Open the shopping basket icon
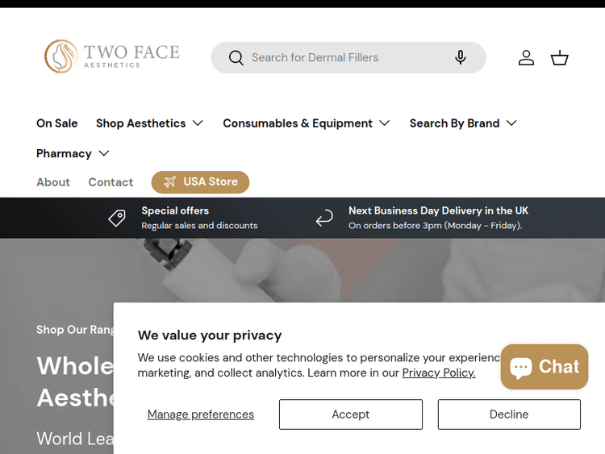The image size is (605, 454). click(x=560, y=58)
